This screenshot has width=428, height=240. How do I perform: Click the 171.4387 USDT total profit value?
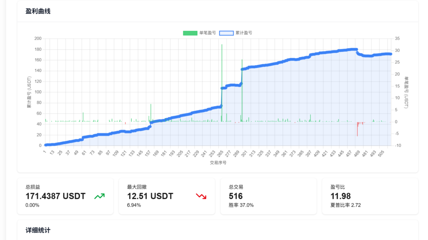point(56,196)
